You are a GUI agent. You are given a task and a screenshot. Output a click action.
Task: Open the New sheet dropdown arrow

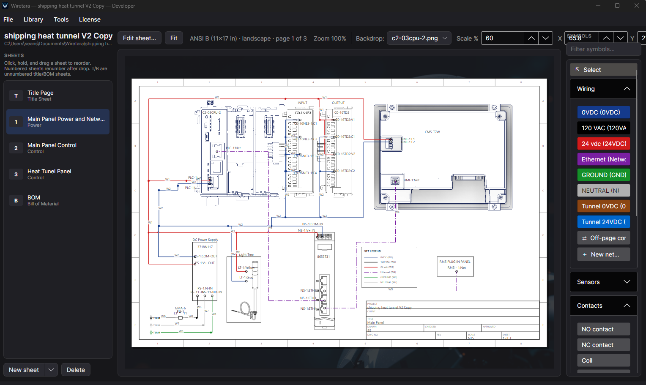tap(51, 370)
